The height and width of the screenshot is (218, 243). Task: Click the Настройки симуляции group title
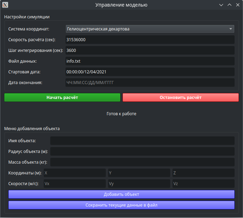click(27, 17)
